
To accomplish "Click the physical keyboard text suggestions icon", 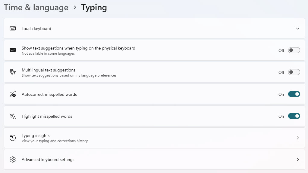I will 13,50.
